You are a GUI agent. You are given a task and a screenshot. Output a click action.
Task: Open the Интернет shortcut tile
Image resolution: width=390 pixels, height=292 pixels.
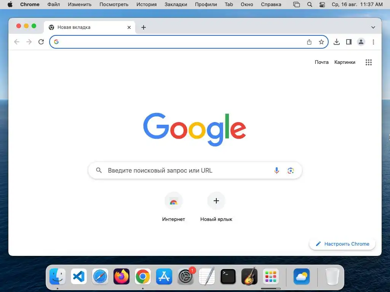(x=174, y=207)
